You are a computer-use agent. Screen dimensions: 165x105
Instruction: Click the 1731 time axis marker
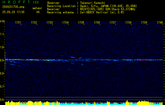pyautogui.click(x=18, y=22)
